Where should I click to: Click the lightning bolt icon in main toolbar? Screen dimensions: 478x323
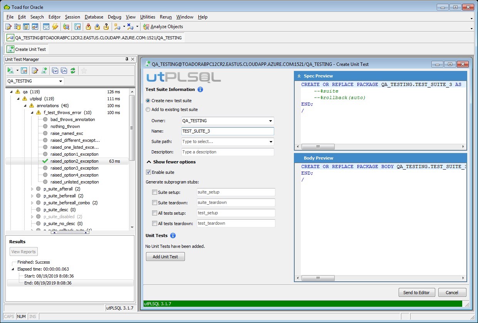55,27
